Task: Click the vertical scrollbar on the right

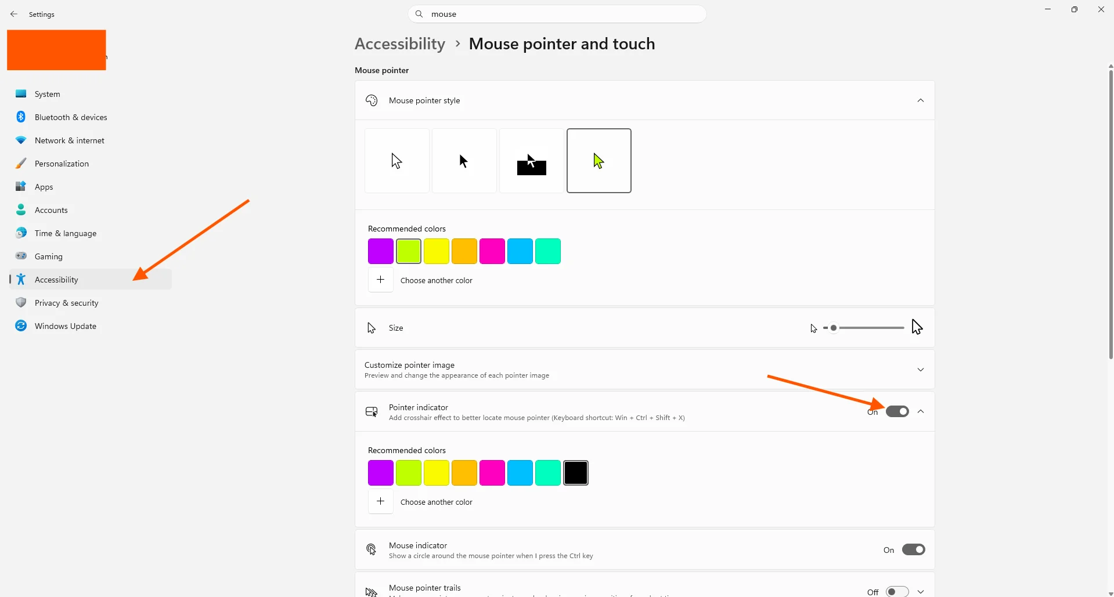Action: [1111, 214]
